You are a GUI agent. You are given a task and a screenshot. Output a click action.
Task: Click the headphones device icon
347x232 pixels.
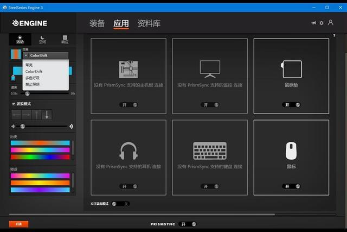[x=128, y=151]
